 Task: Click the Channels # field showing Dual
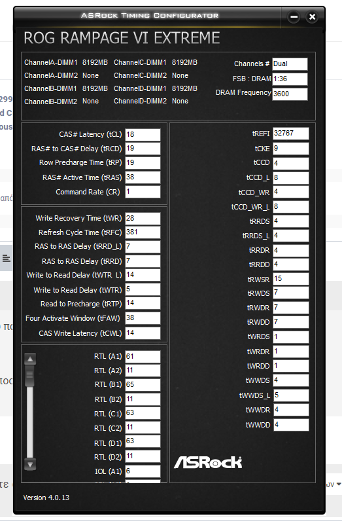tap(290, 64)
